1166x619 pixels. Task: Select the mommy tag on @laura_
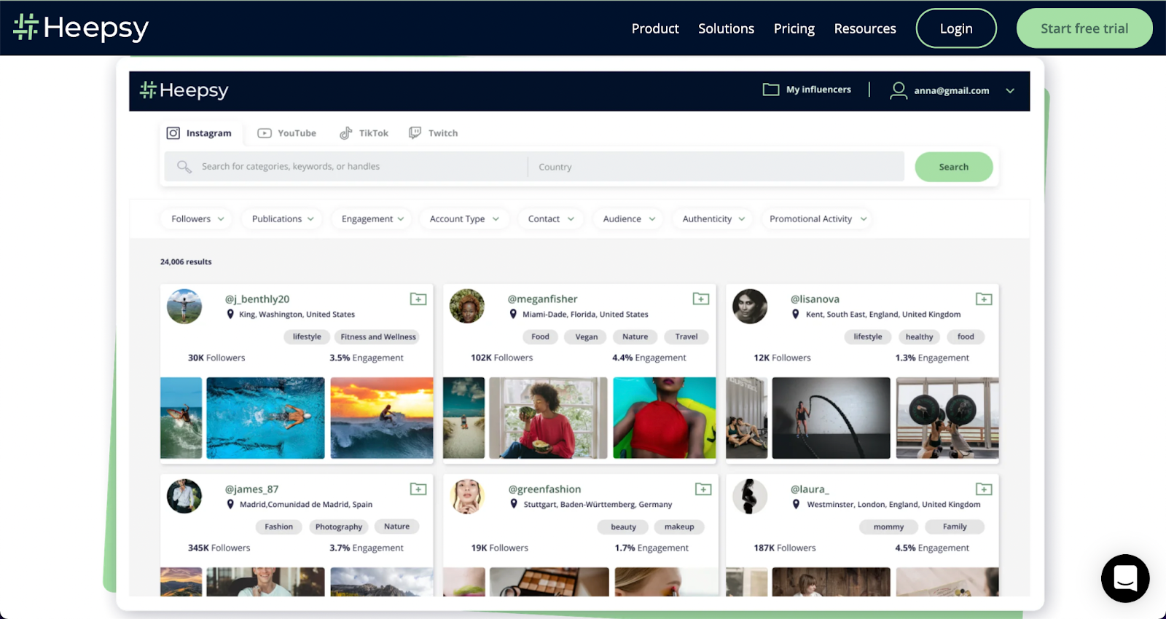tap(888, 527)
